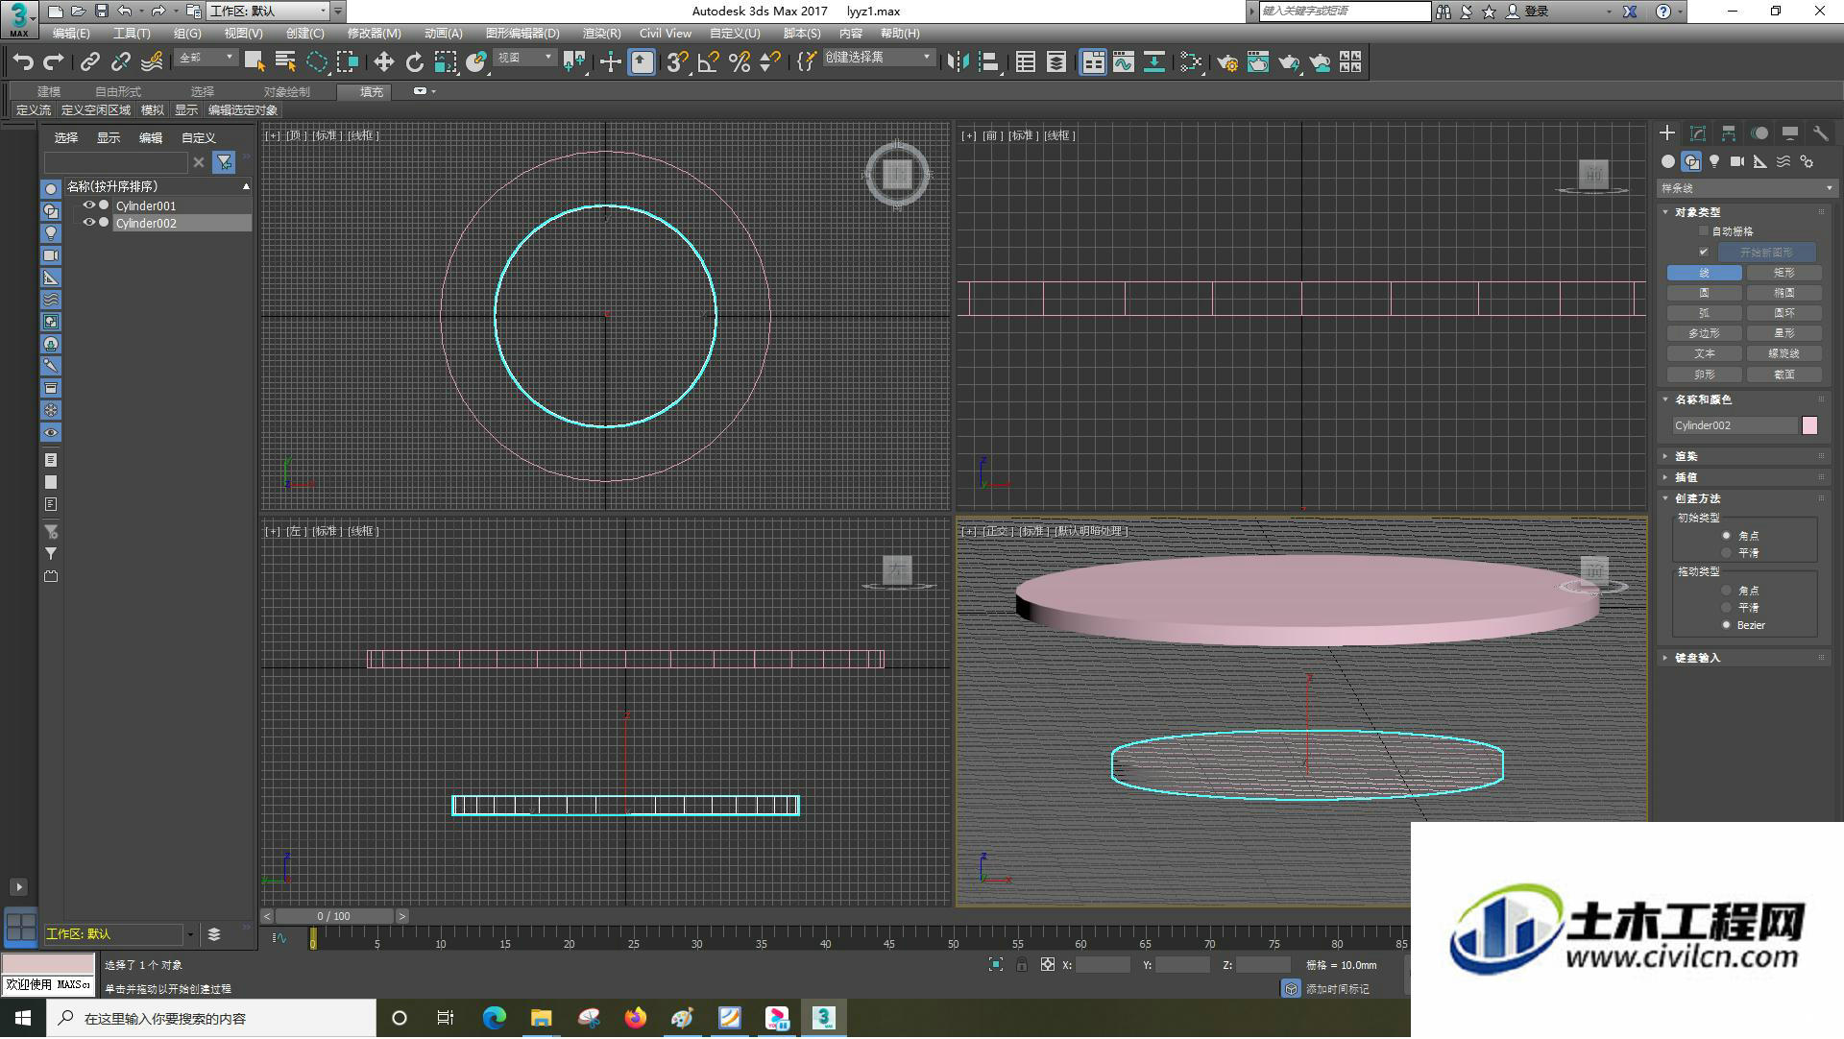
Task: Select 平滑 under 初始类型
Action: click(1727, 553)
